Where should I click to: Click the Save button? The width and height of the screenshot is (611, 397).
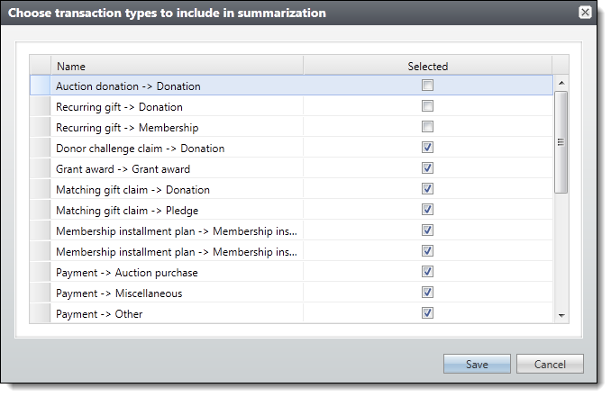tap(477, 364)
